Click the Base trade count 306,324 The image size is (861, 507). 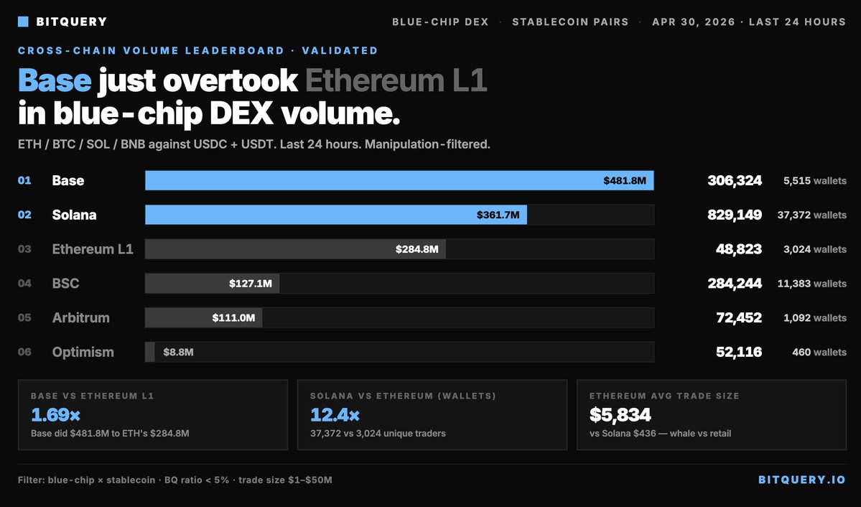click(x=734, y=181)
